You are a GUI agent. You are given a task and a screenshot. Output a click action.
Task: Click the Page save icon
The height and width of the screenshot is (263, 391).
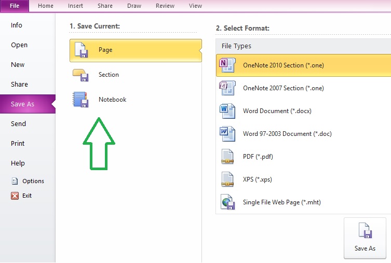pyautogui.click(x=82, y=50)
